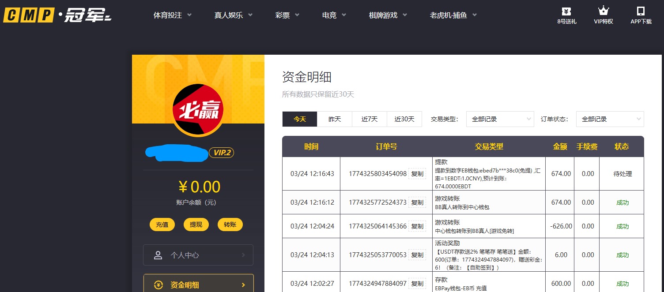Click the 转账 transfer button
Image resolution: width=664 pixels, height=292 pixels.
pyautogui.click(x=230, y=224)
